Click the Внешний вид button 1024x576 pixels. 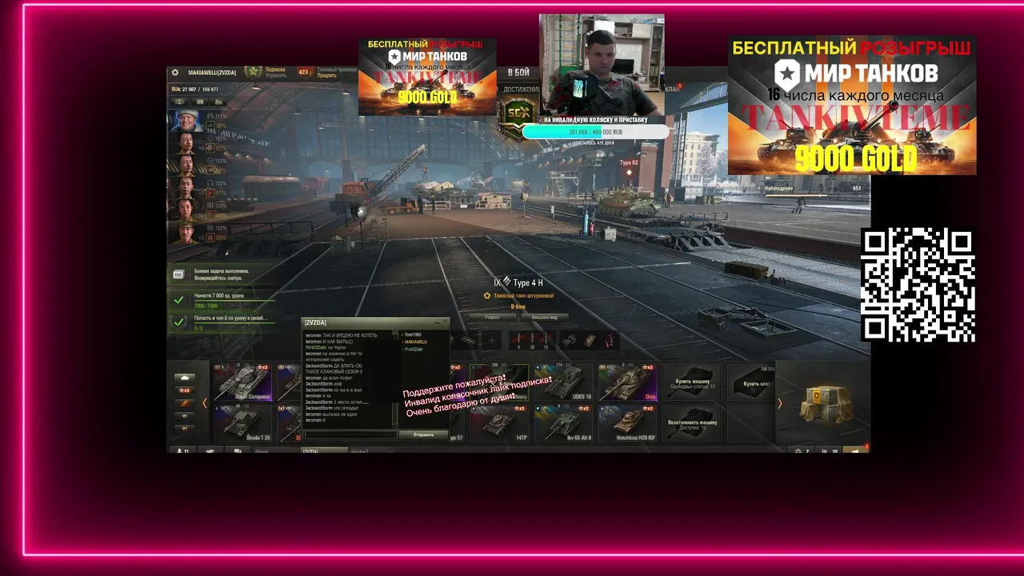tap(545, 317)
